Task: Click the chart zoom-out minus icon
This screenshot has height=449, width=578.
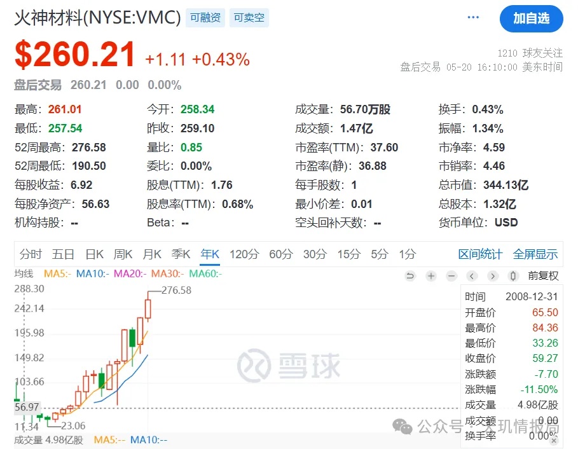Action: 451,276
